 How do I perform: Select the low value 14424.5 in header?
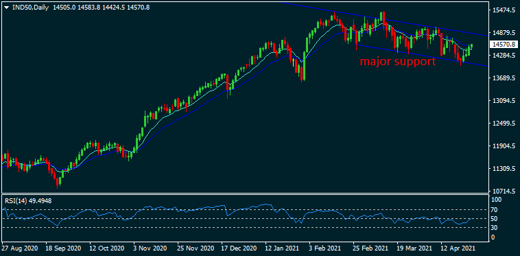coord(113,8)
